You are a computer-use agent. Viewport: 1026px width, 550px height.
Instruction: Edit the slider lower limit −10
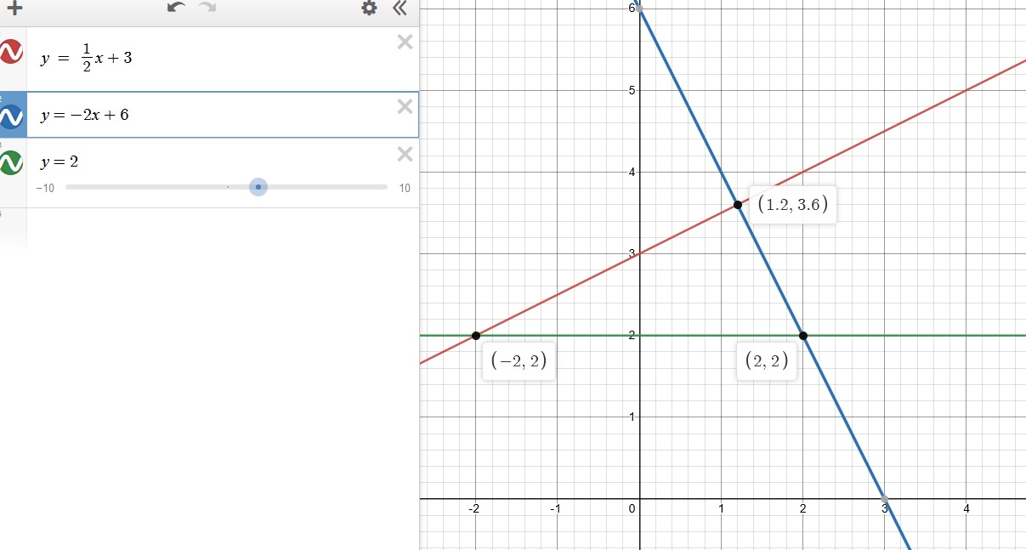(45, 189)
